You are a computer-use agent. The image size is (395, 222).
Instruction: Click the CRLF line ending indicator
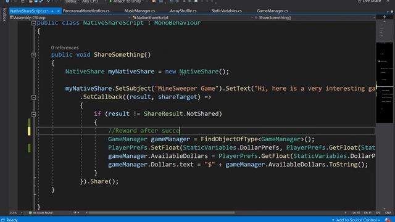pos(388,213)
